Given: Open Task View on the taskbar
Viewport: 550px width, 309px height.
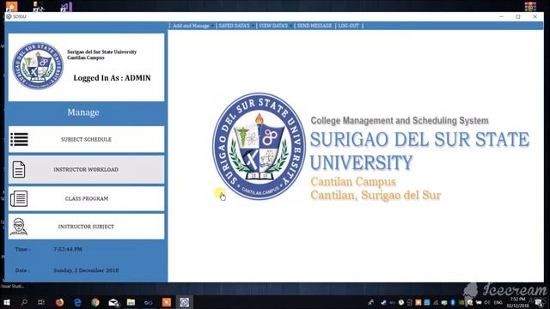Looking at the screenshot, I should (x=41, y=302).
